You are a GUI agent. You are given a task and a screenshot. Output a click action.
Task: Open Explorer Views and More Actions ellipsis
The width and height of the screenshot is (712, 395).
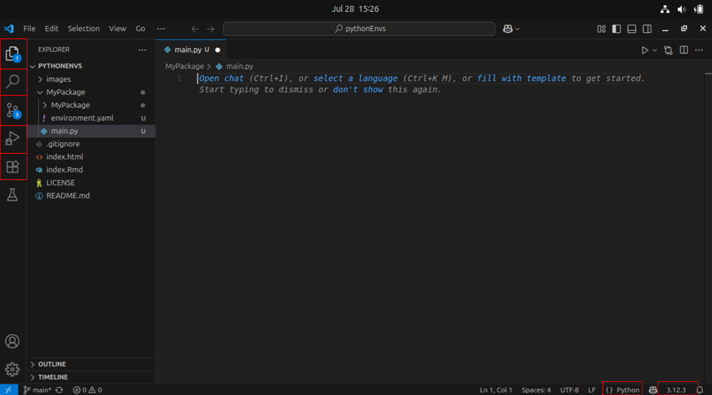coord(142,50)
